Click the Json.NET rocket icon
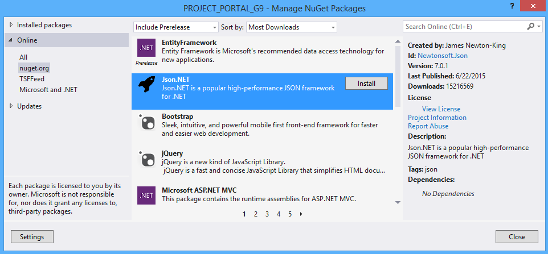The width and height of the screenshot is (548, 254). pos(146,85)
